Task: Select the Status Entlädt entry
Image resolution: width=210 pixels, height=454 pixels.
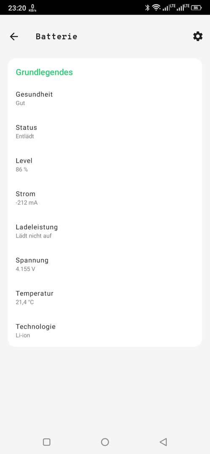Action: click(105, 132)
